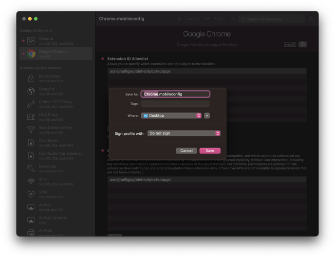Screen dimensions: 335x258
Task: Click the Save button
Action: tap(210, 150)
